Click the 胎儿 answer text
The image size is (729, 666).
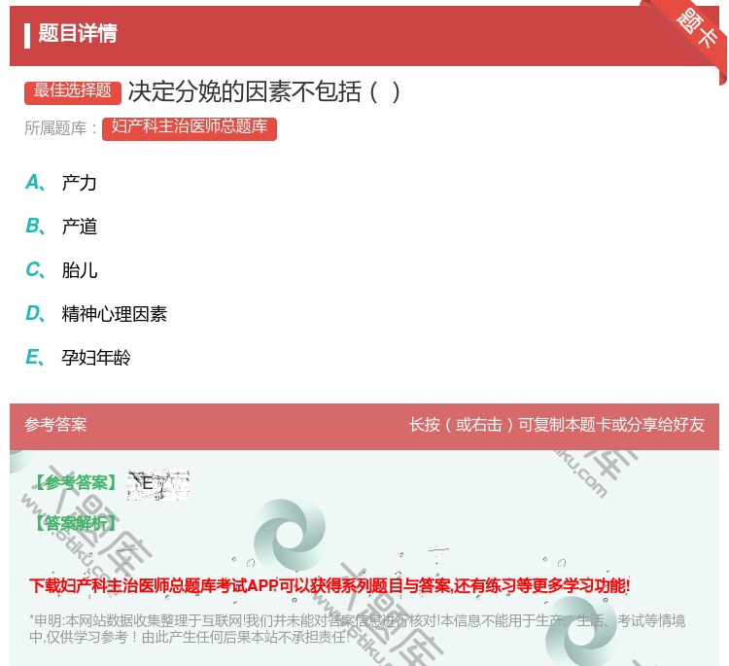tap(79, 270)
